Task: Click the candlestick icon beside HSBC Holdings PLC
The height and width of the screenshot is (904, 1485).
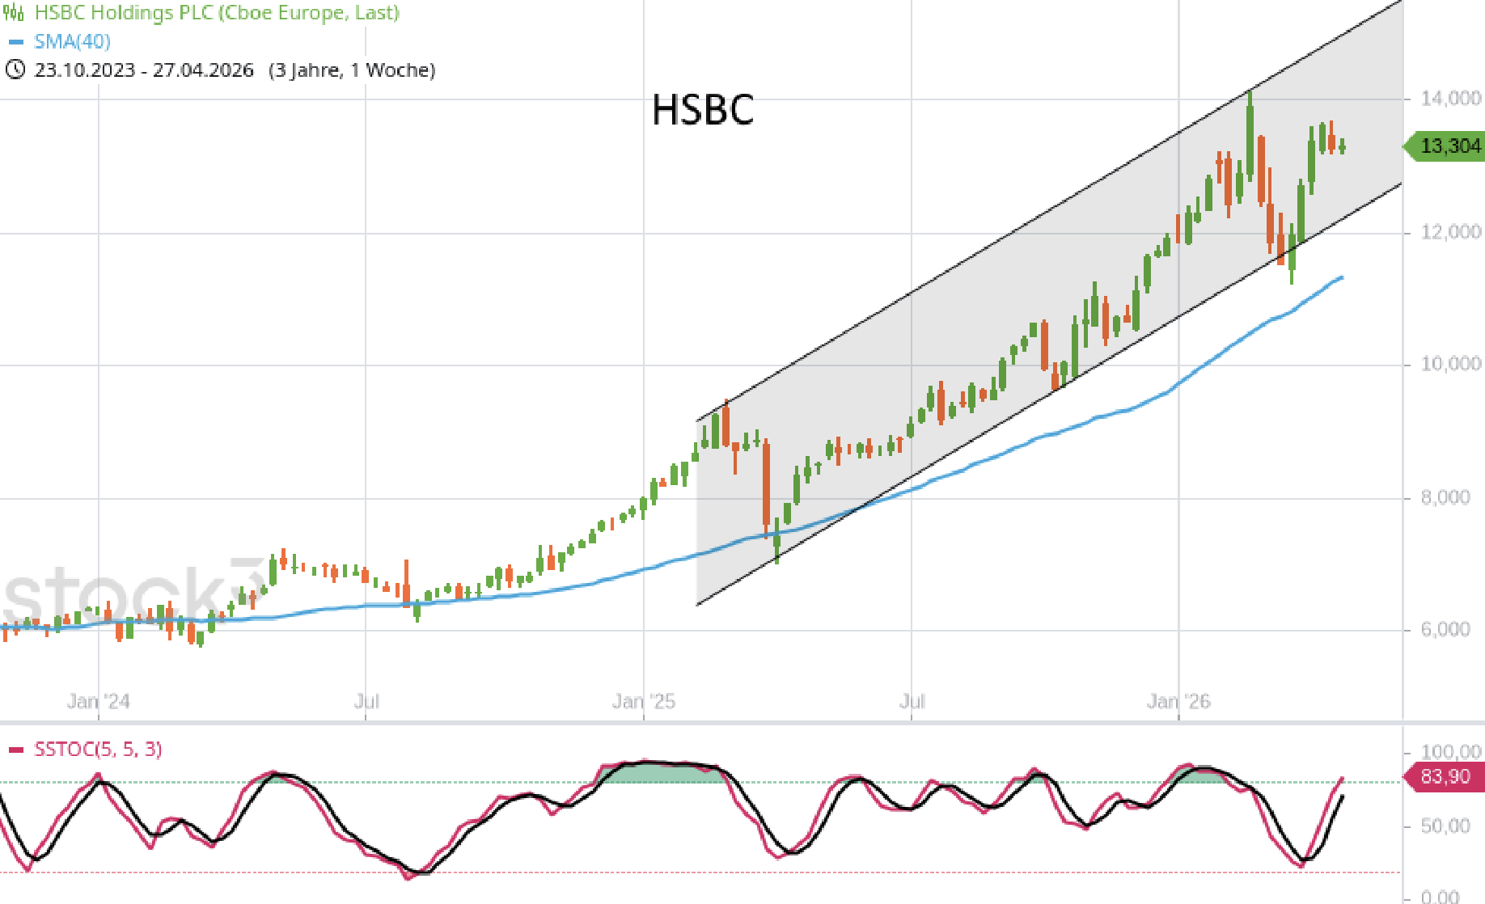Action: point(14,14)
